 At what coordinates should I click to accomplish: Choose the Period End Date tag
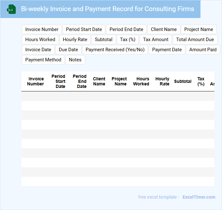pos(126,29)
